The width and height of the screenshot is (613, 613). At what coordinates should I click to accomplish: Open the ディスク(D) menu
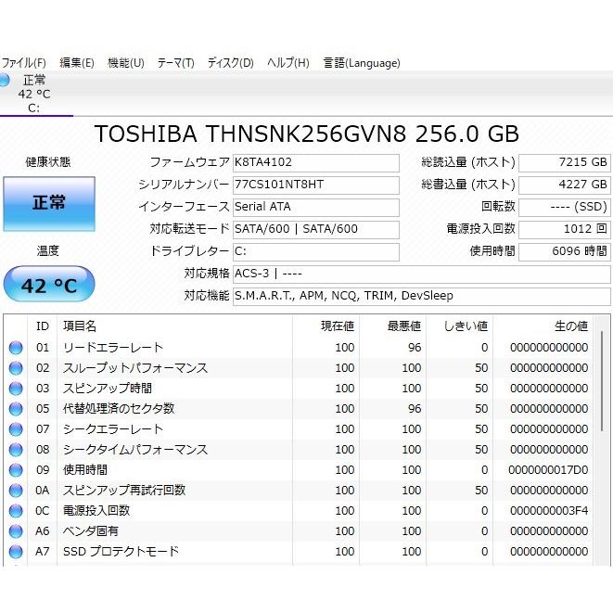230,62
